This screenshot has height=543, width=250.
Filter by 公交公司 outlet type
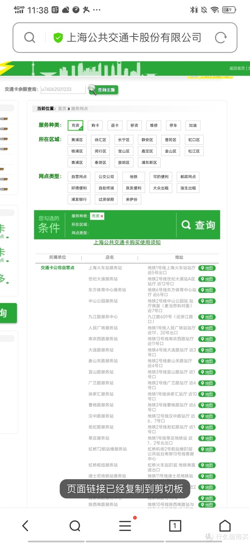tap(106, 177)
